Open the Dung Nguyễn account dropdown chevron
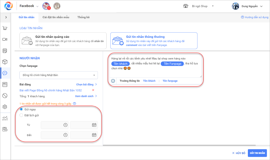 [261, 6]
